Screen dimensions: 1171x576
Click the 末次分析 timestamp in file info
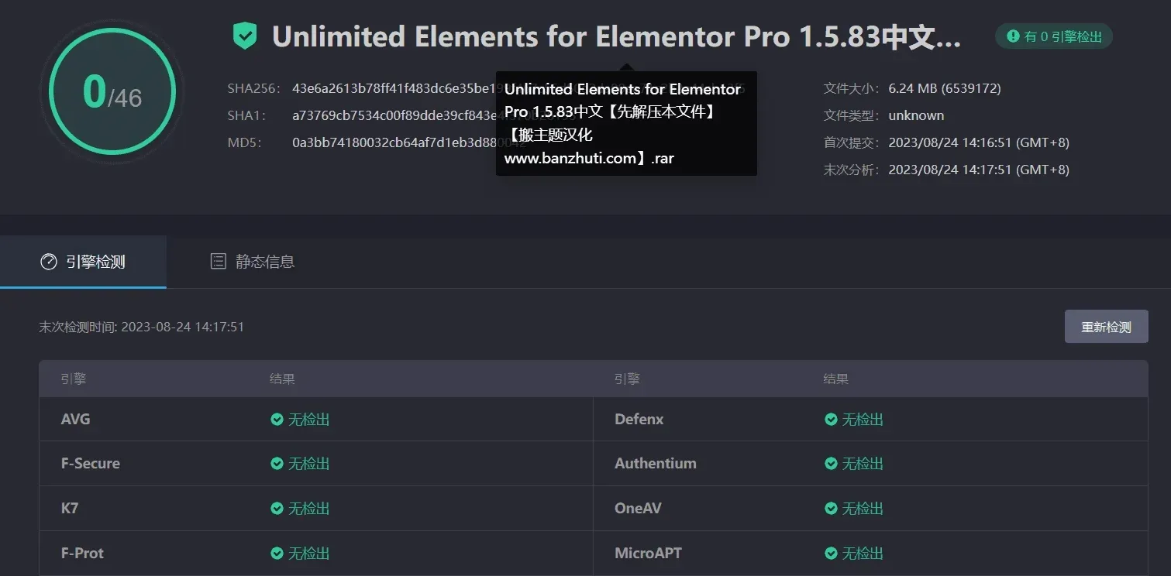pyautogui.click(x=979, y=170)
